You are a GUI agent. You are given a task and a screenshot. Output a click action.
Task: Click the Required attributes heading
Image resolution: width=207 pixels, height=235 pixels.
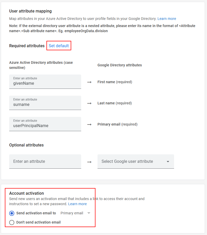click(27, 46)
